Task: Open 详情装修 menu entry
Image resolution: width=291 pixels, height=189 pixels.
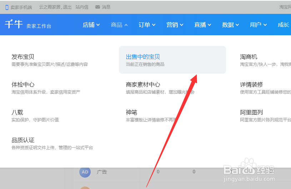Action: point(251,84)
